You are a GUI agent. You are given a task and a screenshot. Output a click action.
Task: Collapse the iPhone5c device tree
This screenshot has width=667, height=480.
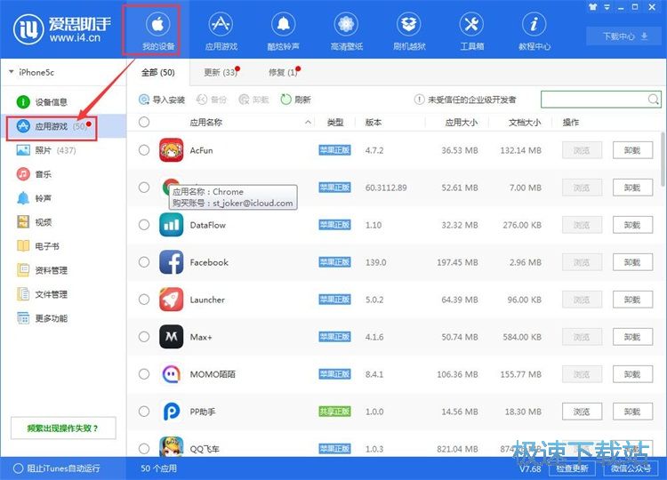click(11, 72)
